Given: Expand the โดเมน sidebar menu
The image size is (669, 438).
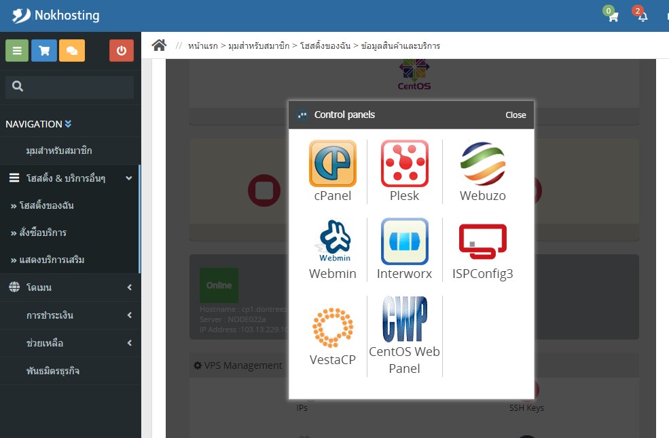Looking at the screenshot, I should (71, 287).
